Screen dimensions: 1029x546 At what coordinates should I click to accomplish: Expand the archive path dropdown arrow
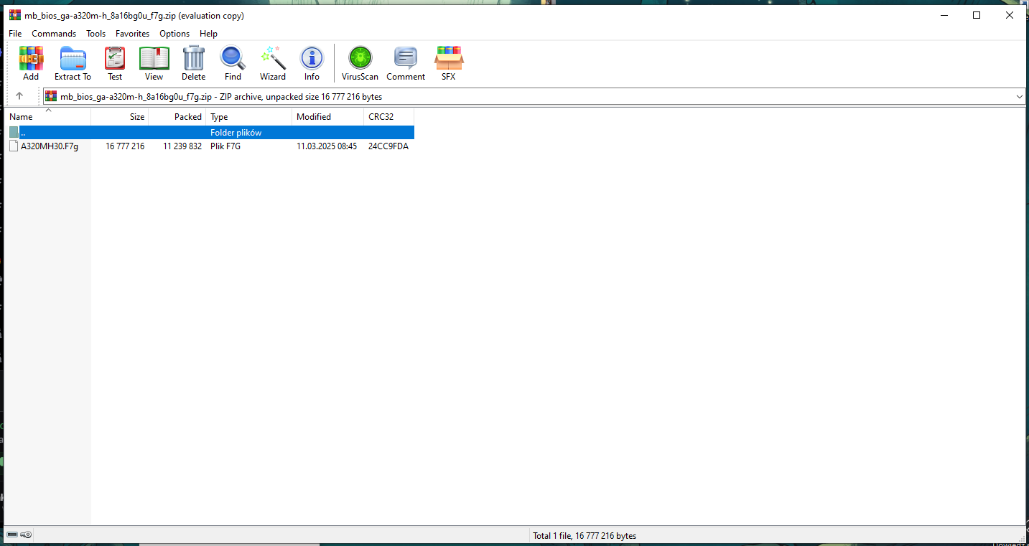coord(1020,97)
